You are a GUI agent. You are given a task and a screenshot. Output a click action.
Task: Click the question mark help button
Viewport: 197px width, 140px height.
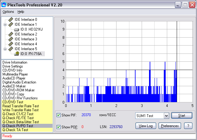coord(188,126)
